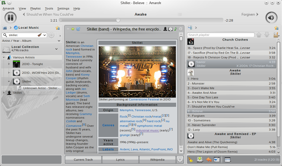The height and width of the screenshot is (166, 282).
Task: Click the Local Music disc icon
Action: [x=16, y=28]
